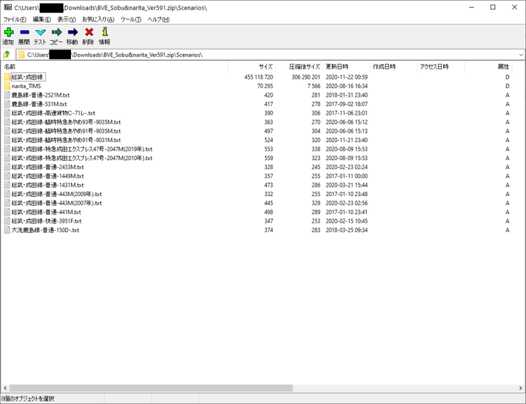Sort by the 更新日時 column header
Image resolution: width=526 pixels, height=404 pixels.
[x=337, y=67]
